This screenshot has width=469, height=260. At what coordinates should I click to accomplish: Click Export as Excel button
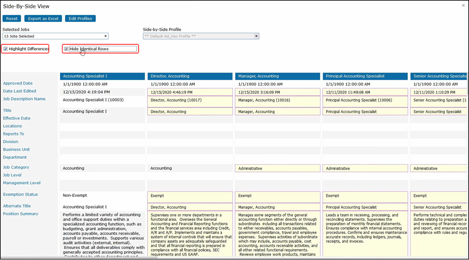tap(43, 19)
